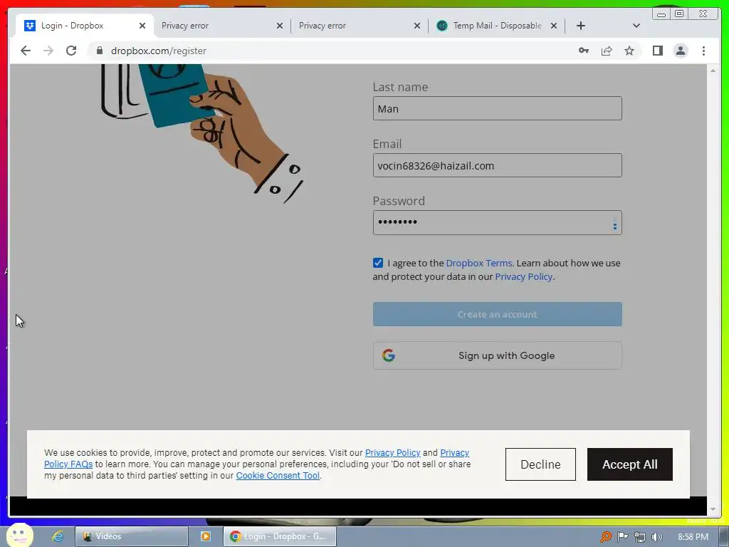Open a new tab with plus button

pyautogui.click(x=581, y=26)
